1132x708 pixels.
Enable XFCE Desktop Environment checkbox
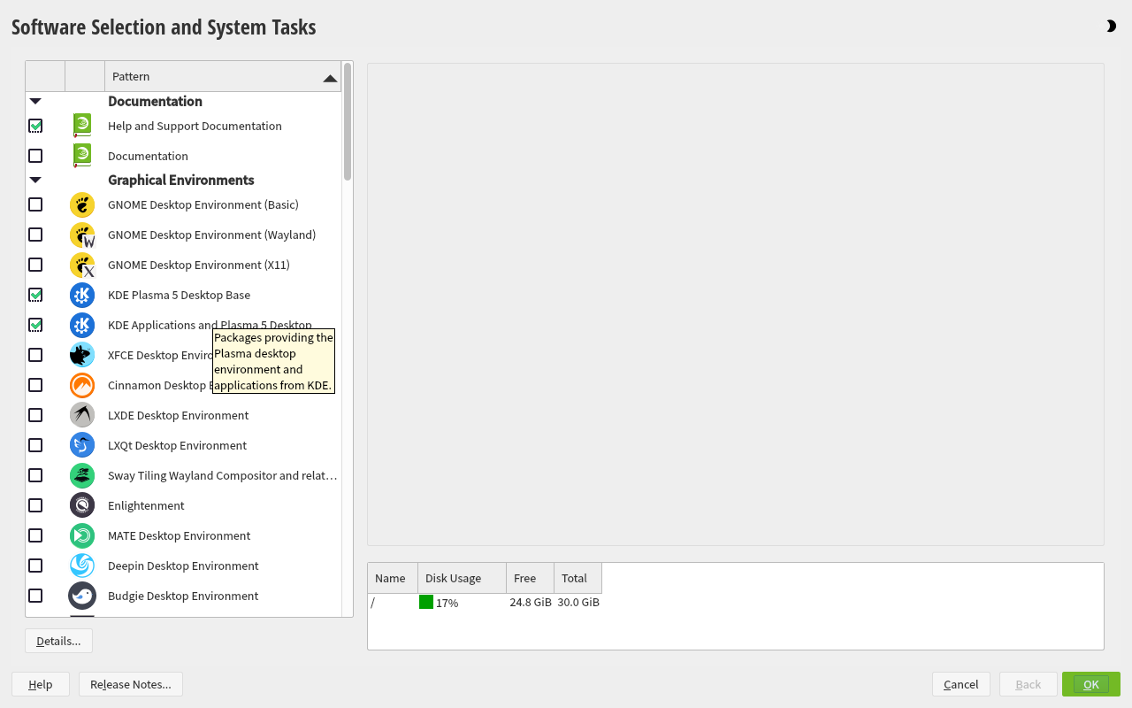tap(35, 355)
